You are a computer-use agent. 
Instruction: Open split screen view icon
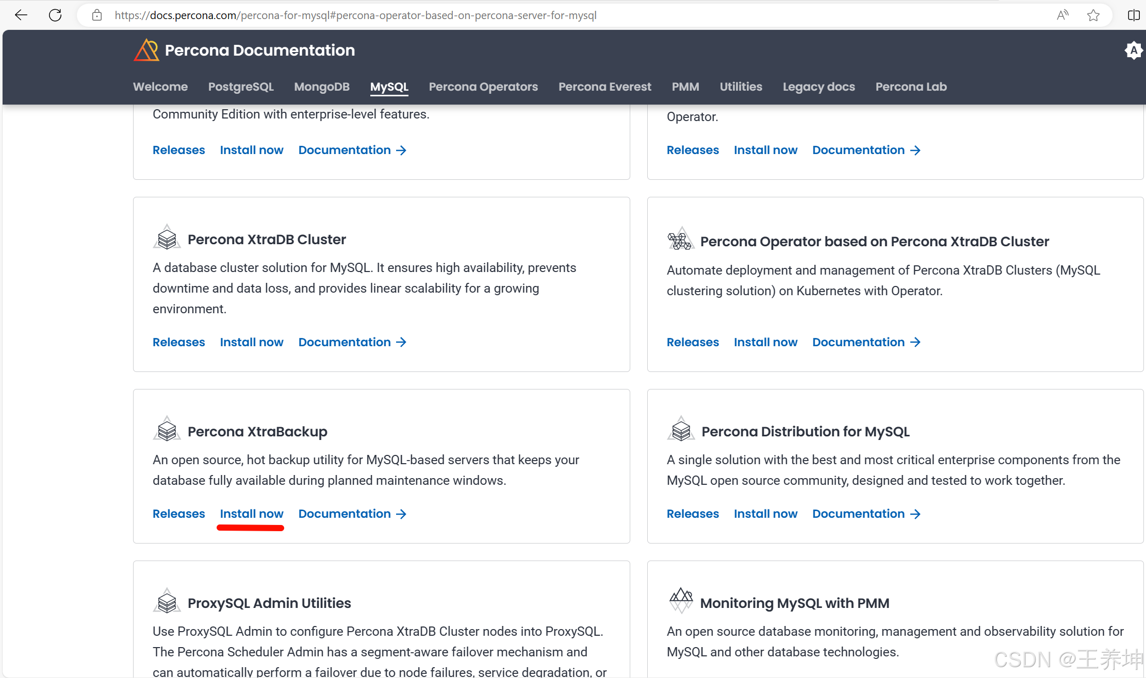1133,15
